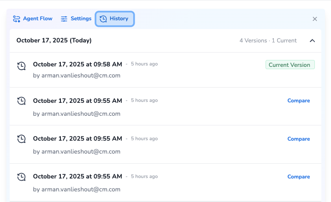Compare the second version in the list

pos(298,101)
